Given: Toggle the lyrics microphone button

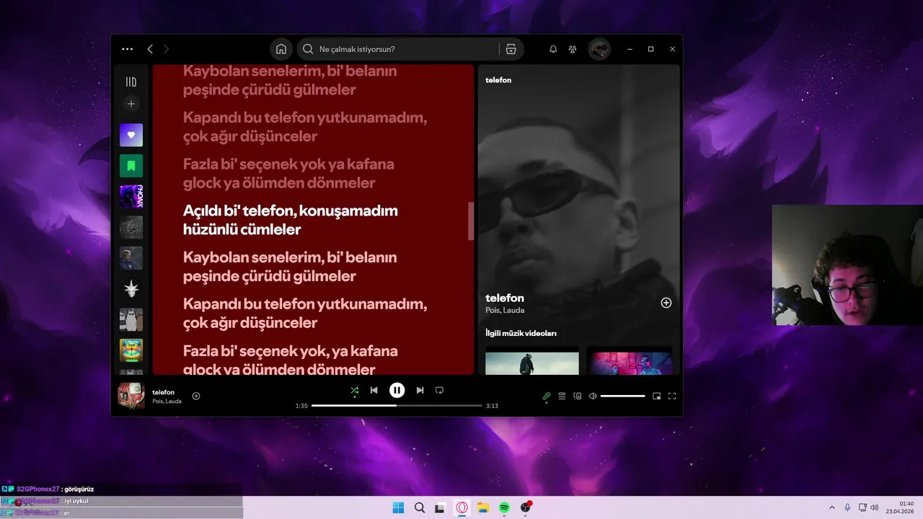Looking at the screenshot, I should tap(547, 396).
